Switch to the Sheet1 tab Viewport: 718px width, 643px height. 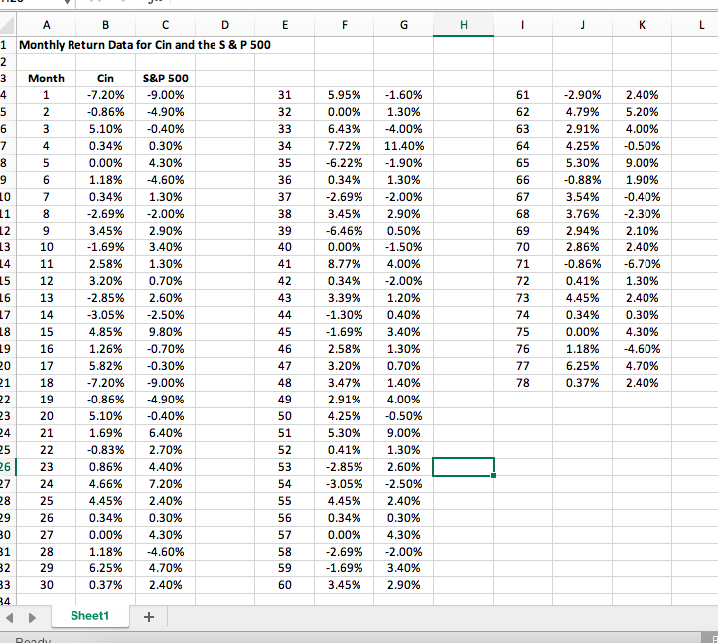[x=89, y=616]
